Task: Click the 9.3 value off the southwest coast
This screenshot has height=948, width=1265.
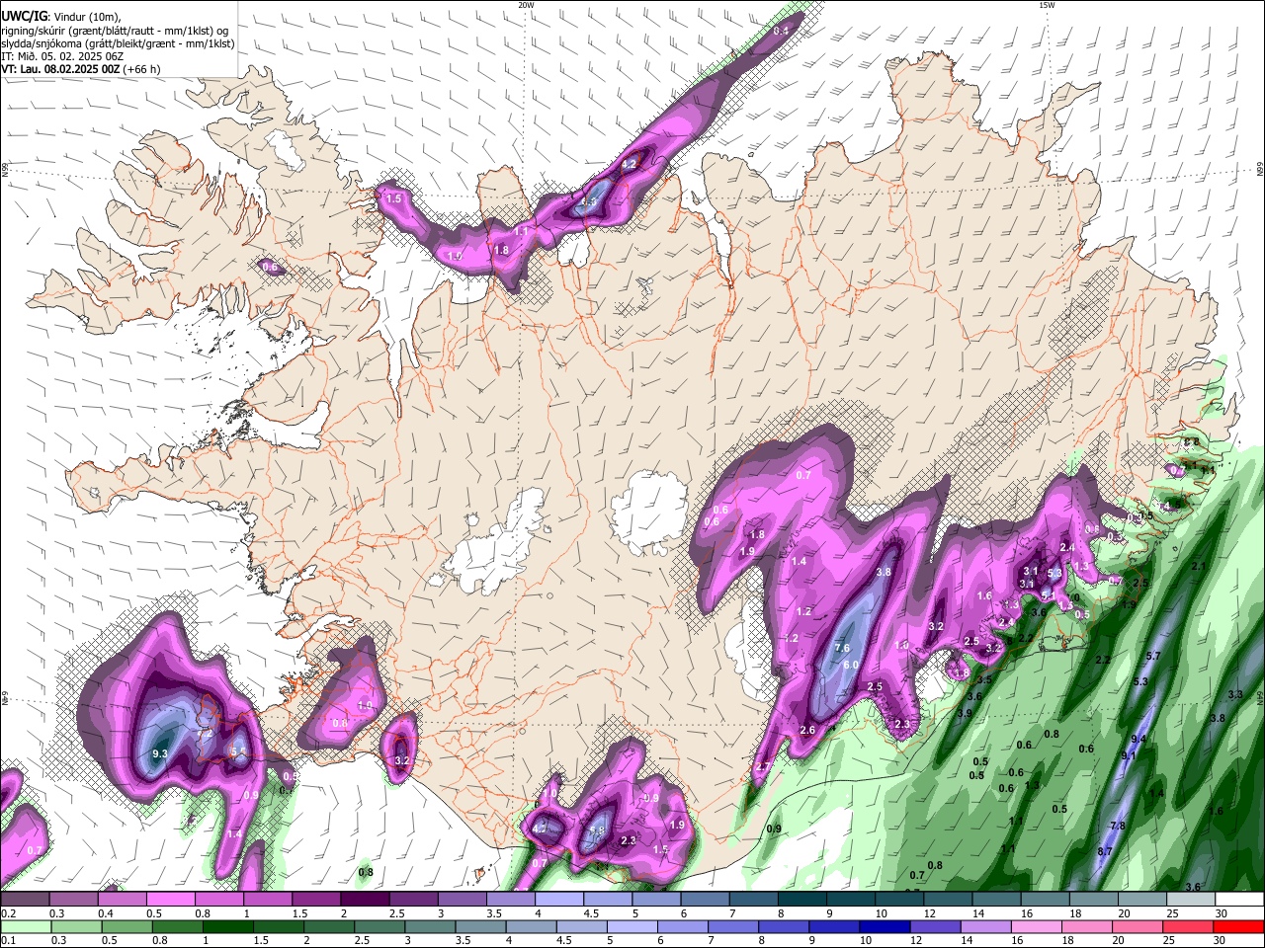Action: click(x=160, y=754)
